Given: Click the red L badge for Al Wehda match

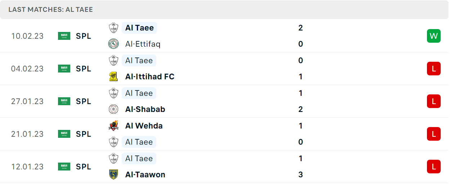Looking at the screenshot, I should 434,134.
